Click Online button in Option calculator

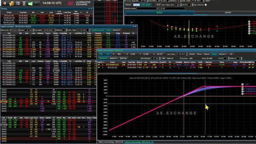[x=108, y=30]
